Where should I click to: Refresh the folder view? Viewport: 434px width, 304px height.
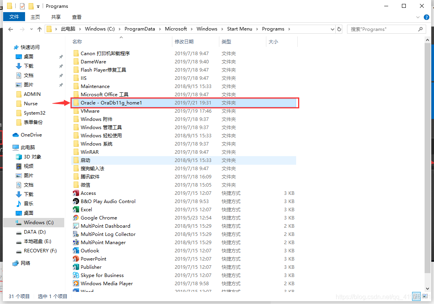(x=339, y=29)
